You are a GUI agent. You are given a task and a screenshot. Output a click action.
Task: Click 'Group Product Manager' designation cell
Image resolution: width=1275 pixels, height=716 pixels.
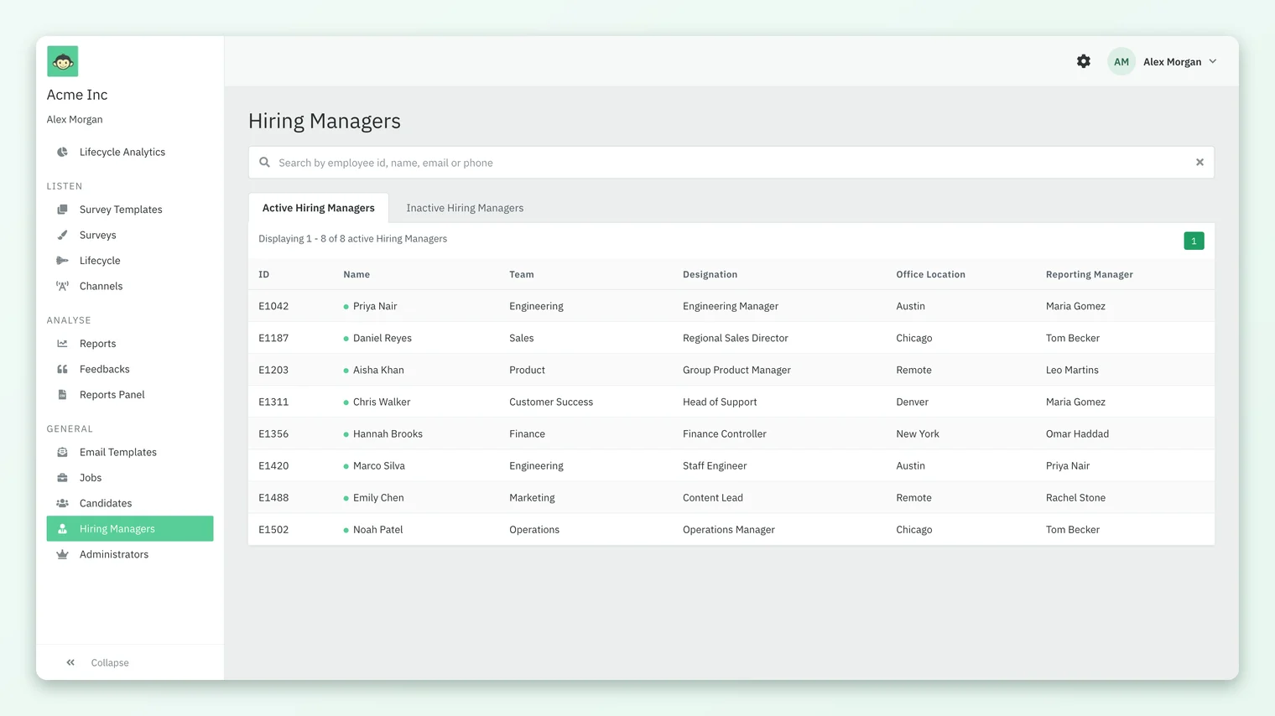736,370
